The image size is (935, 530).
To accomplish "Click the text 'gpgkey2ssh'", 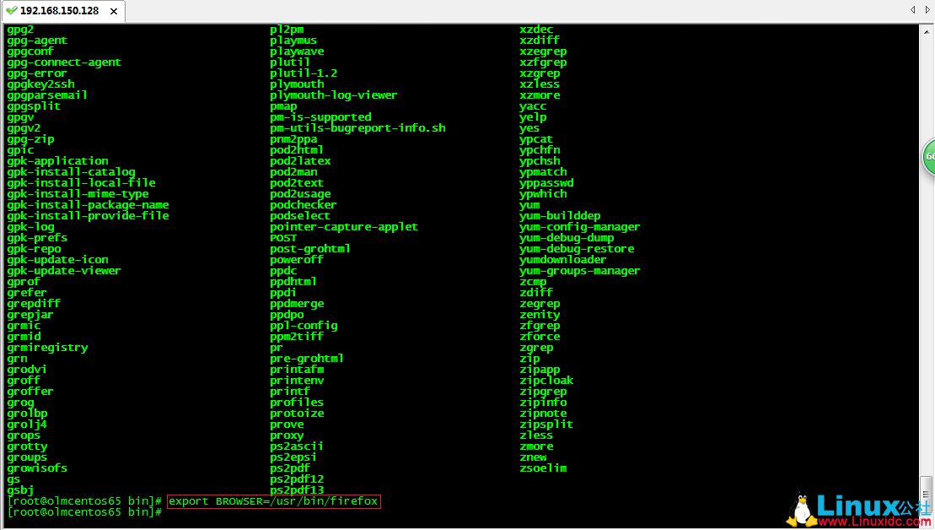I will click(40, 84).
